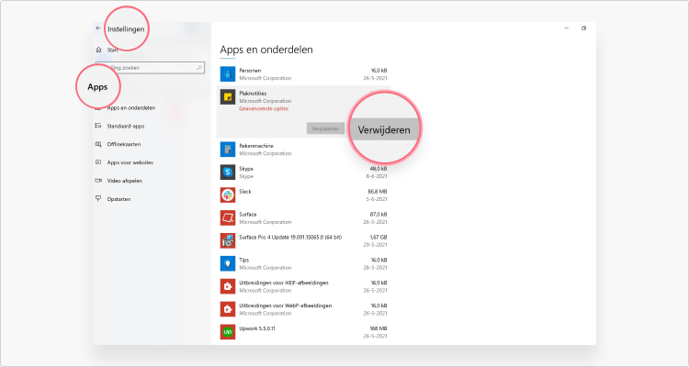Click the 168 MB size of Upwork

[379, 328]
